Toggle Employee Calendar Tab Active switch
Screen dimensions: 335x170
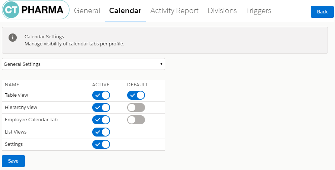coord(101,120)
